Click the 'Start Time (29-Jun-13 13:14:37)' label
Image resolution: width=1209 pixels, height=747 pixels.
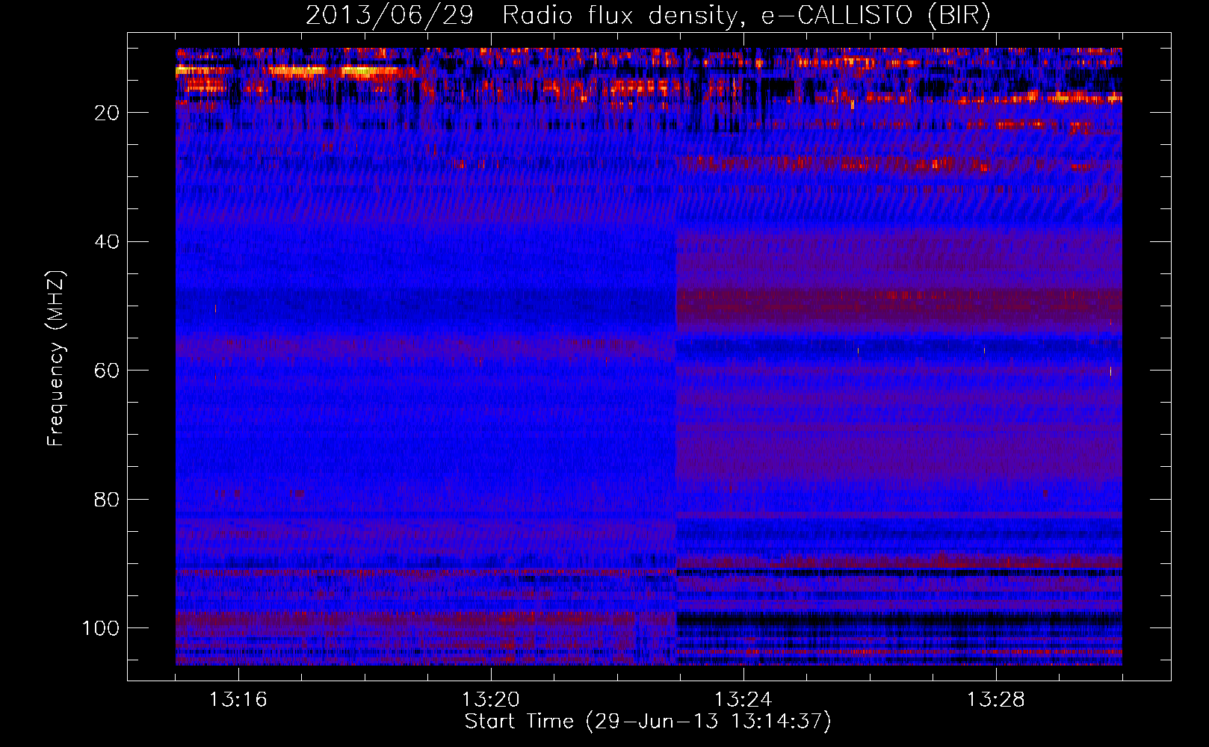pyautogui.click(x=648, y=722)
